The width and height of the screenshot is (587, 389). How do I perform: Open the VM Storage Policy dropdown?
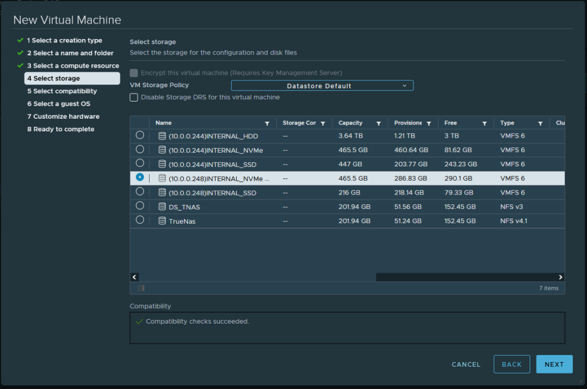pos(322,86)
